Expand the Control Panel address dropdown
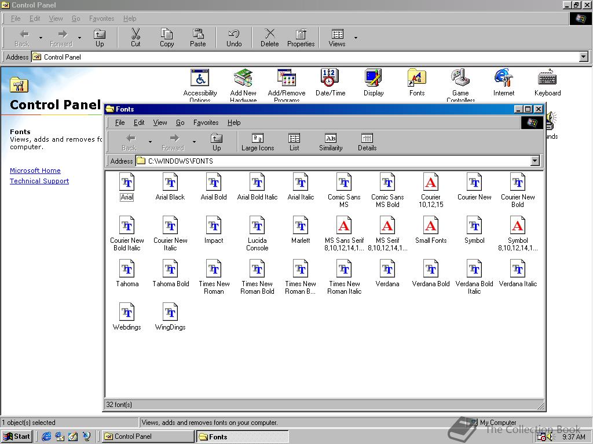This screenshot has height=444, width=593. (x=584, y=57)
